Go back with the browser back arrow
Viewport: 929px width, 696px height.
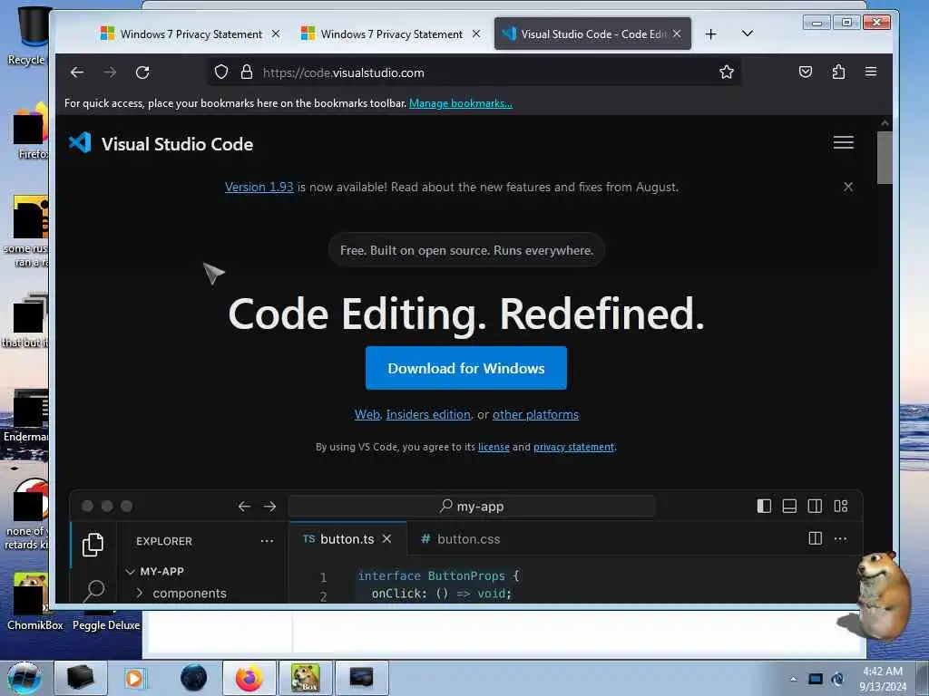tap(77, 72)
